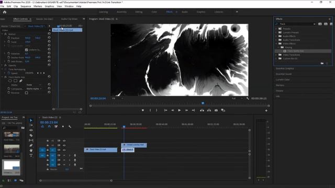Open the Sequence menu
335x188 pixels.
(x=26, y=6)
